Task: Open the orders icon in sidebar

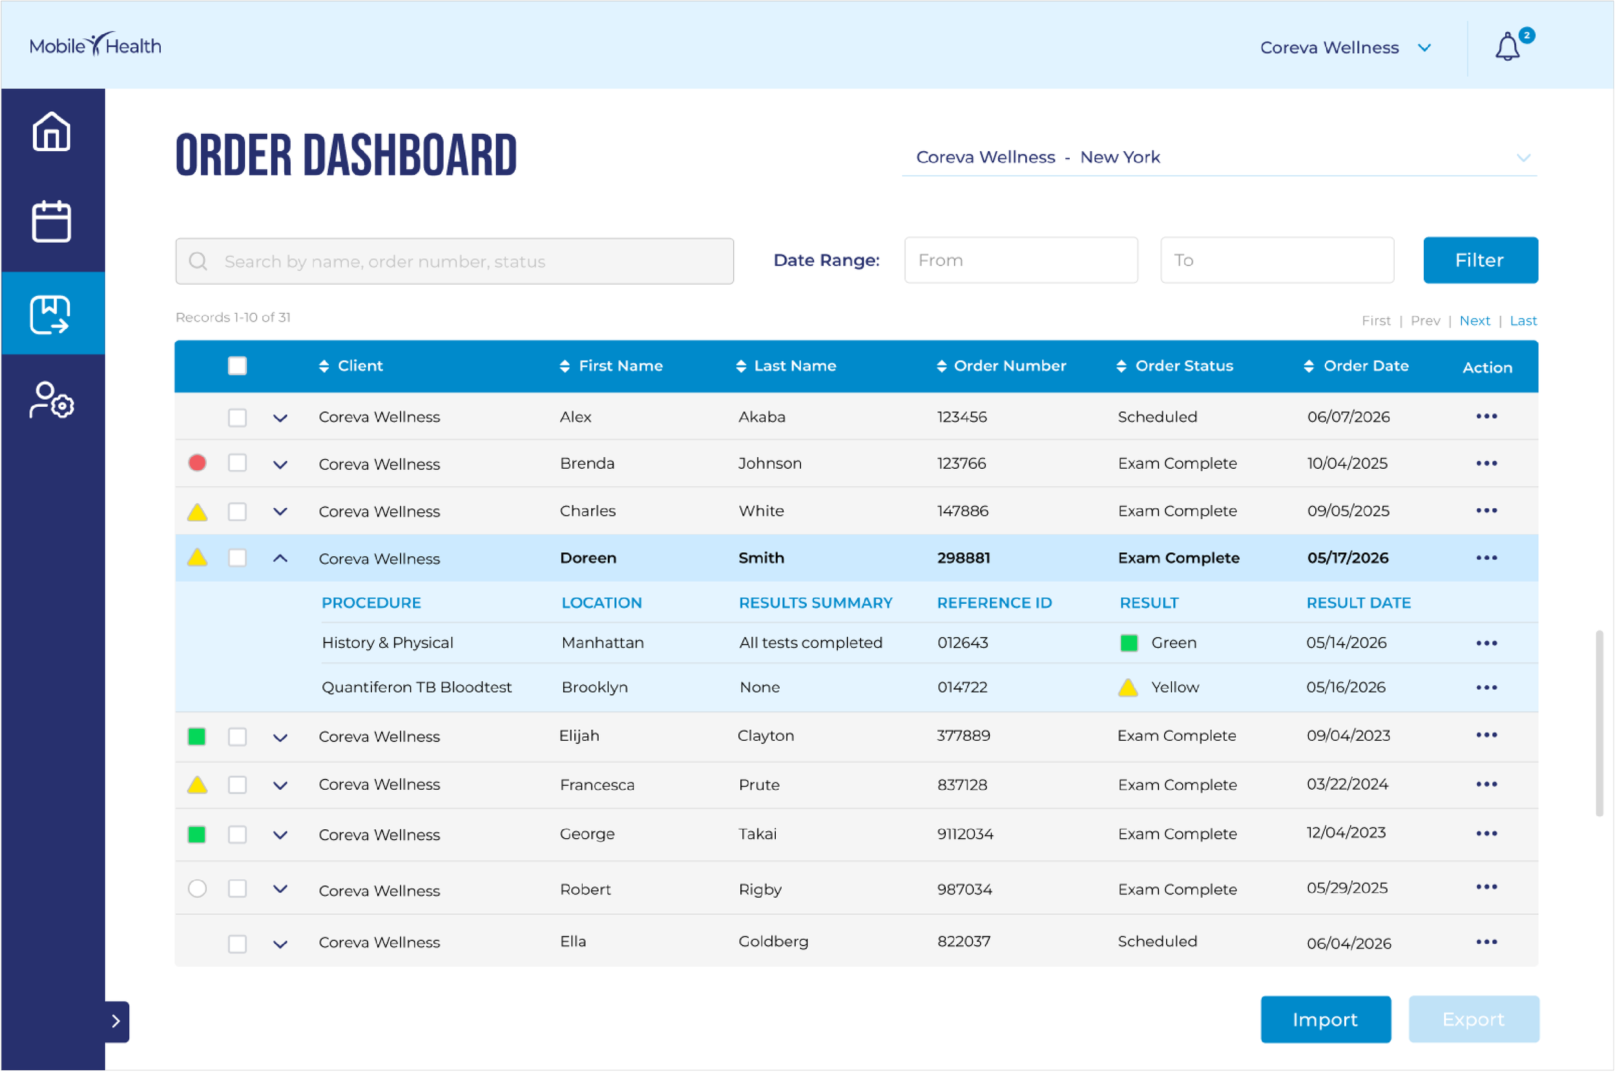Action: (x=52, y=315)
